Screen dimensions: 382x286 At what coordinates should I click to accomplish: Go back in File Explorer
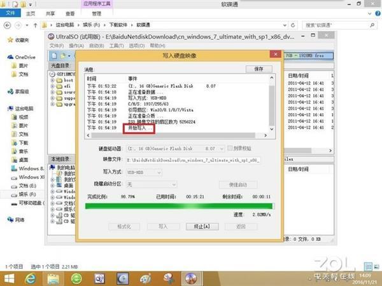[x=7, y=25]
